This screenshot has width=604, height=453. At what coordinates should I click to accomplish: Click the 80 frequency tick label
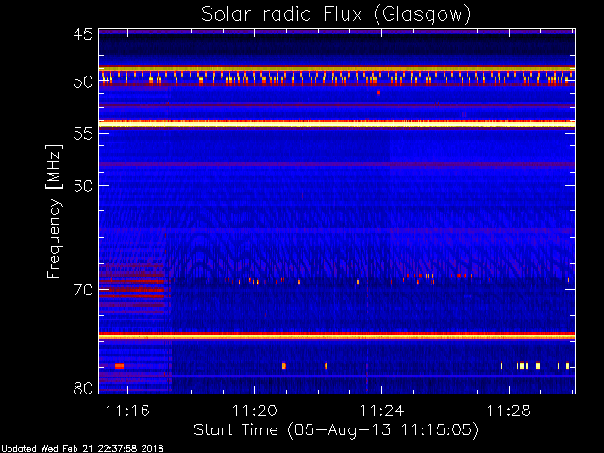[x=84, y=388]
